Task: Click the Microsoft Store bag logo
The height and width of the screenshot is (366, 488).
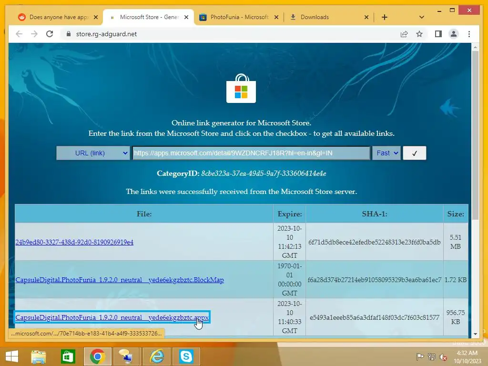Action: tap(241, 88)
